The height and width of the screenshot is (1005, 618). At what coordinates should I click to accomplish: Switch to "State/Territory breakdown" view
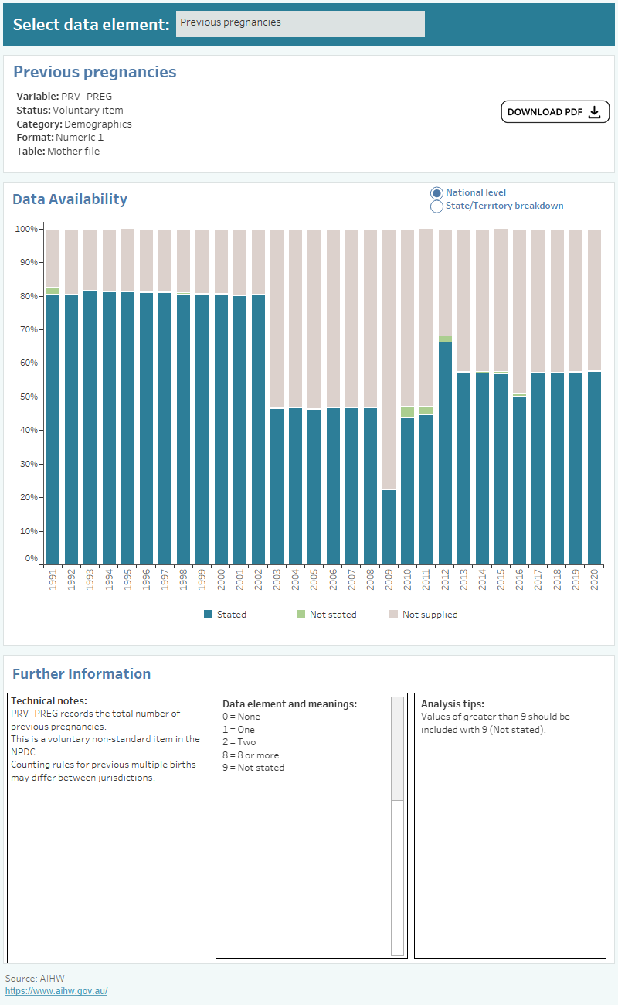436,206
